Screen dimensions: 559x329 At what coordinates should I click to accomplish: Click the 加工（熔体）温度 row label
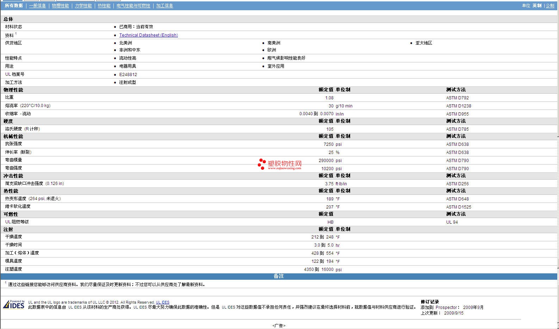[x=22, y=253]
